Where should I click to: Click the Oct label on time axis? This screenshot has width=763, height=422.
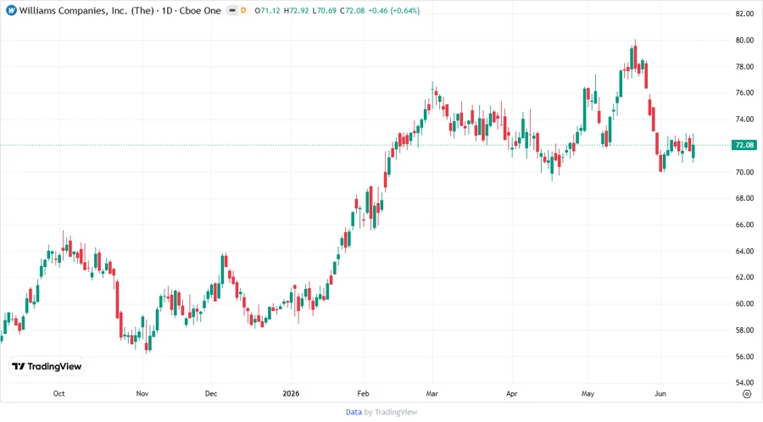point(58,393)
